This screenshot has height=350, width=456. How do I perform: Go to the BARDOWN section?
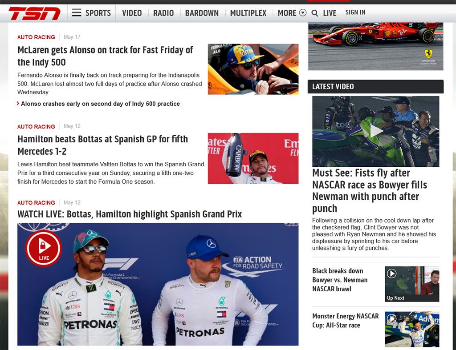(202, 13)
